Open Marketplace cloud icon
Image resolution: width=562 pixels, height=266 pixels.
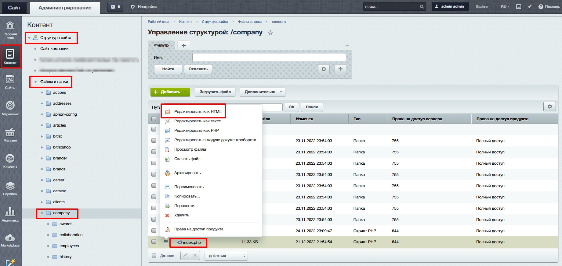coord(10,240)
